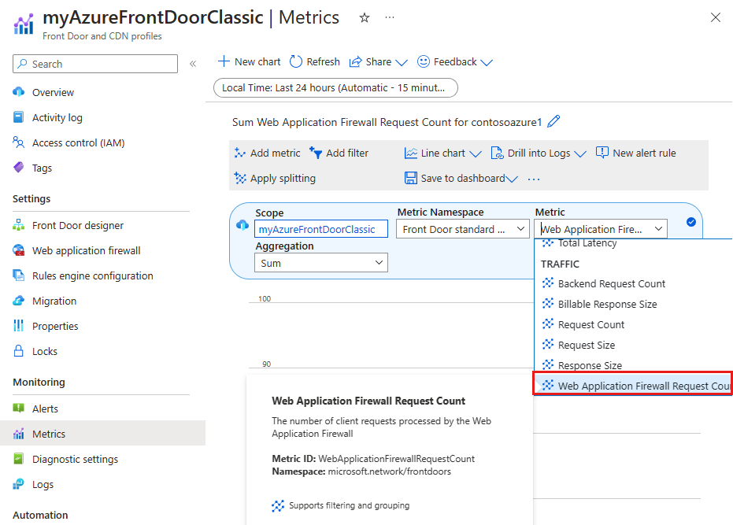
Task: Favorite this page with the star icon
Action: pos(365,18)
